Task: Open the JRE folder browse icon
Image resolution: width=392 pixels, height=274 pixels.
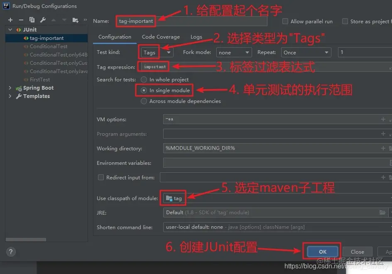Action: coord(382,212)
